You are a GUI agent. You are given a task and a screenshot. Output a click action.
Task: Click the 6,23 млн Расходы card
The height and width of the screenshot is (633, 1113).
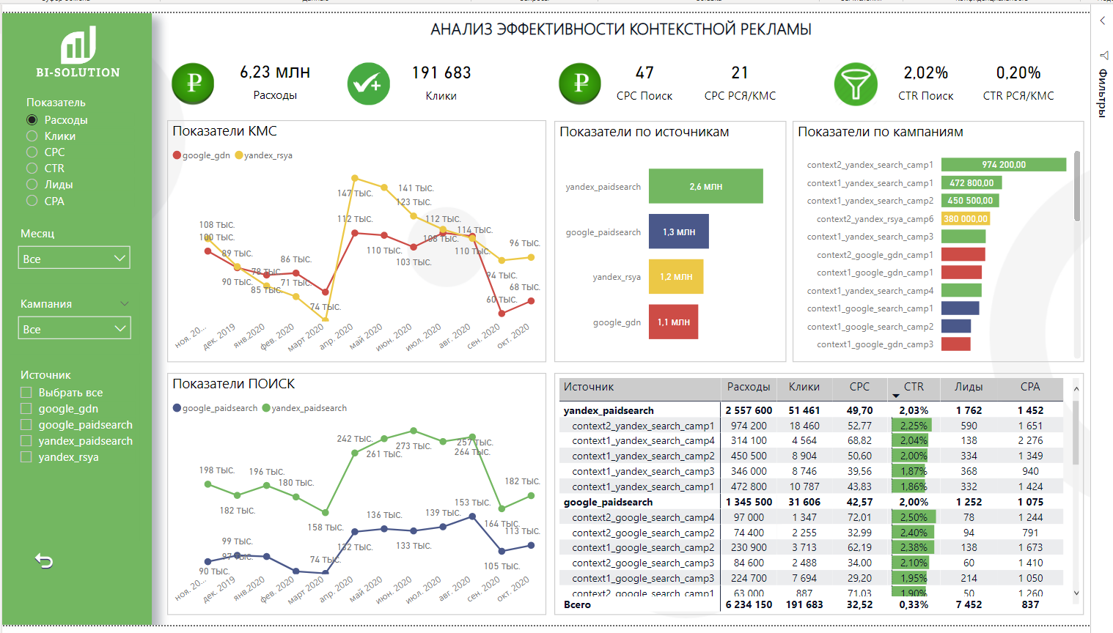pos(275,82)
